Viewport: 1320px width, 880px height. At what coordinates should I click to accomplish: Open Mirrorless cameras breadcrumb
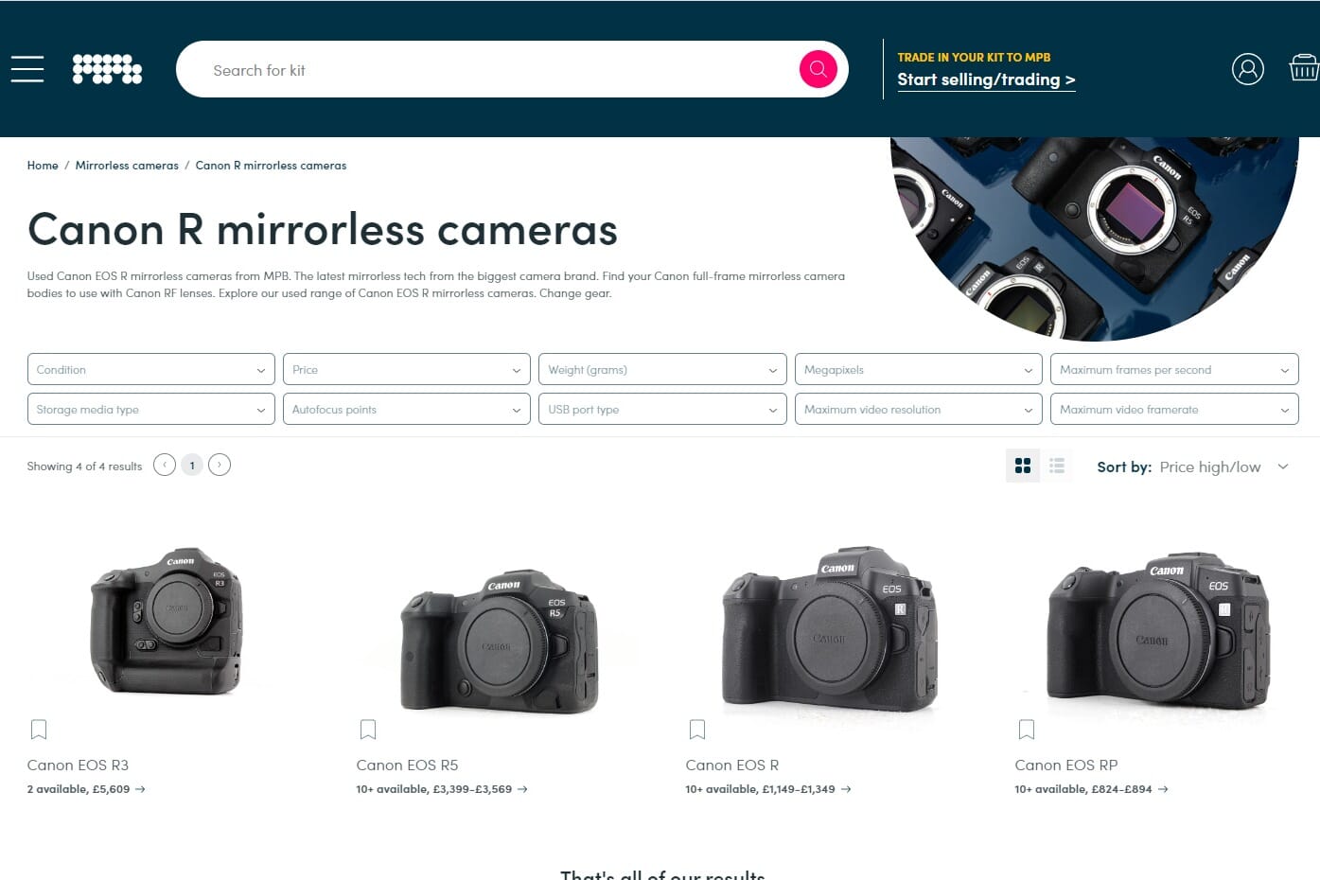127,166
